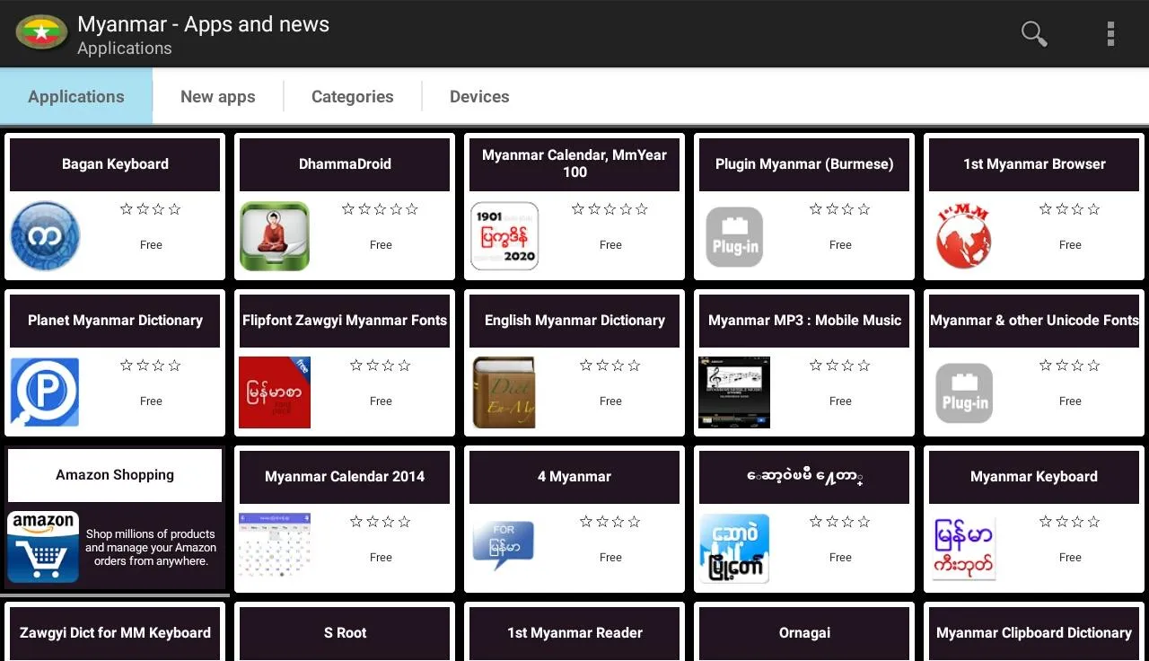This screenshot has width=1149, height=661.
Task: Open the Bagan Keyboard app icon
Action: pos(45,236)
